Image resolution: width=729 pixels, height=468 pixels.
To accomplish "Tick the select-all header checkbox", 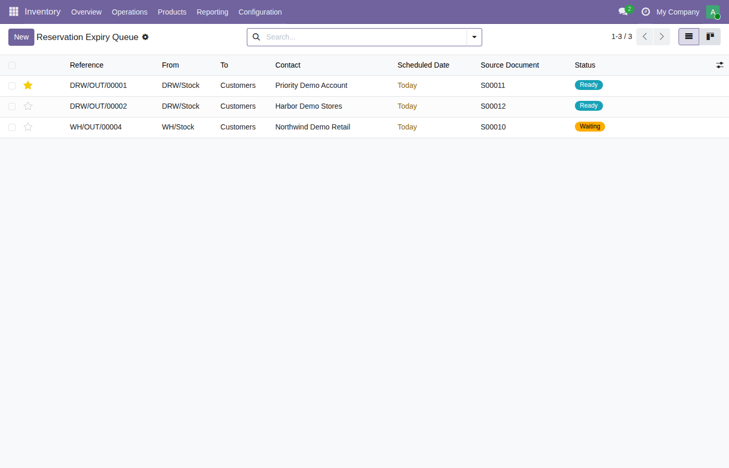I will click(x=12, y=66).
